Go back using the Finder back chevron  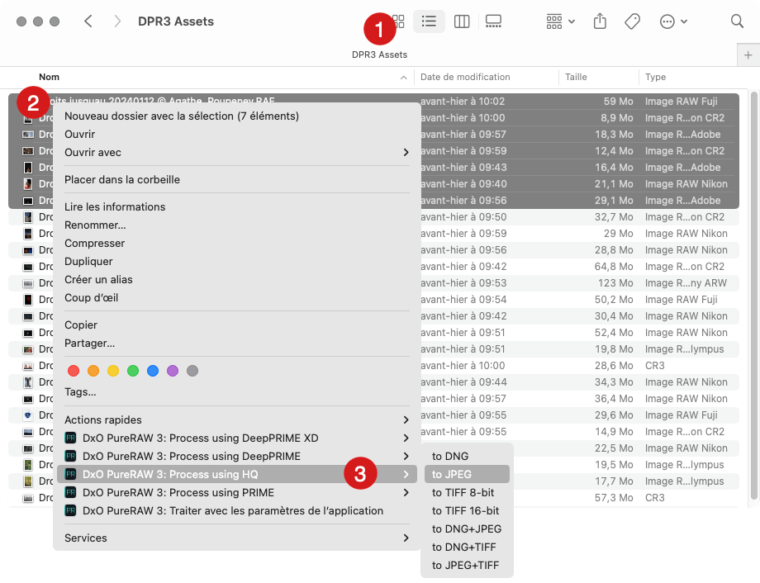88,21
